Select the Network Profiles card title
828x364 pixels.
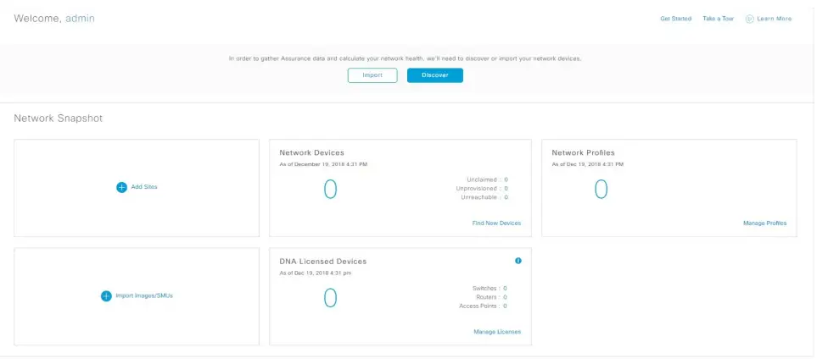[583, 152]
